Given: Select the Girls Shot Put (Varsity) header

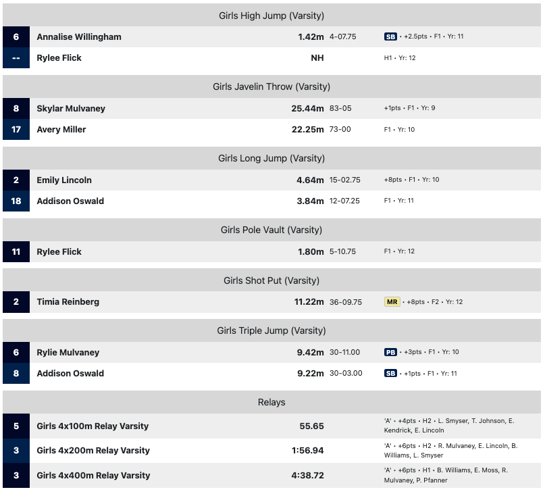Looking at the screenshot, I should point(271,280).
